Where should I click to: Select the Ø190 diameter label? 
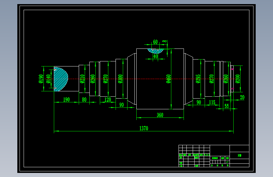[x=41, y=79]
